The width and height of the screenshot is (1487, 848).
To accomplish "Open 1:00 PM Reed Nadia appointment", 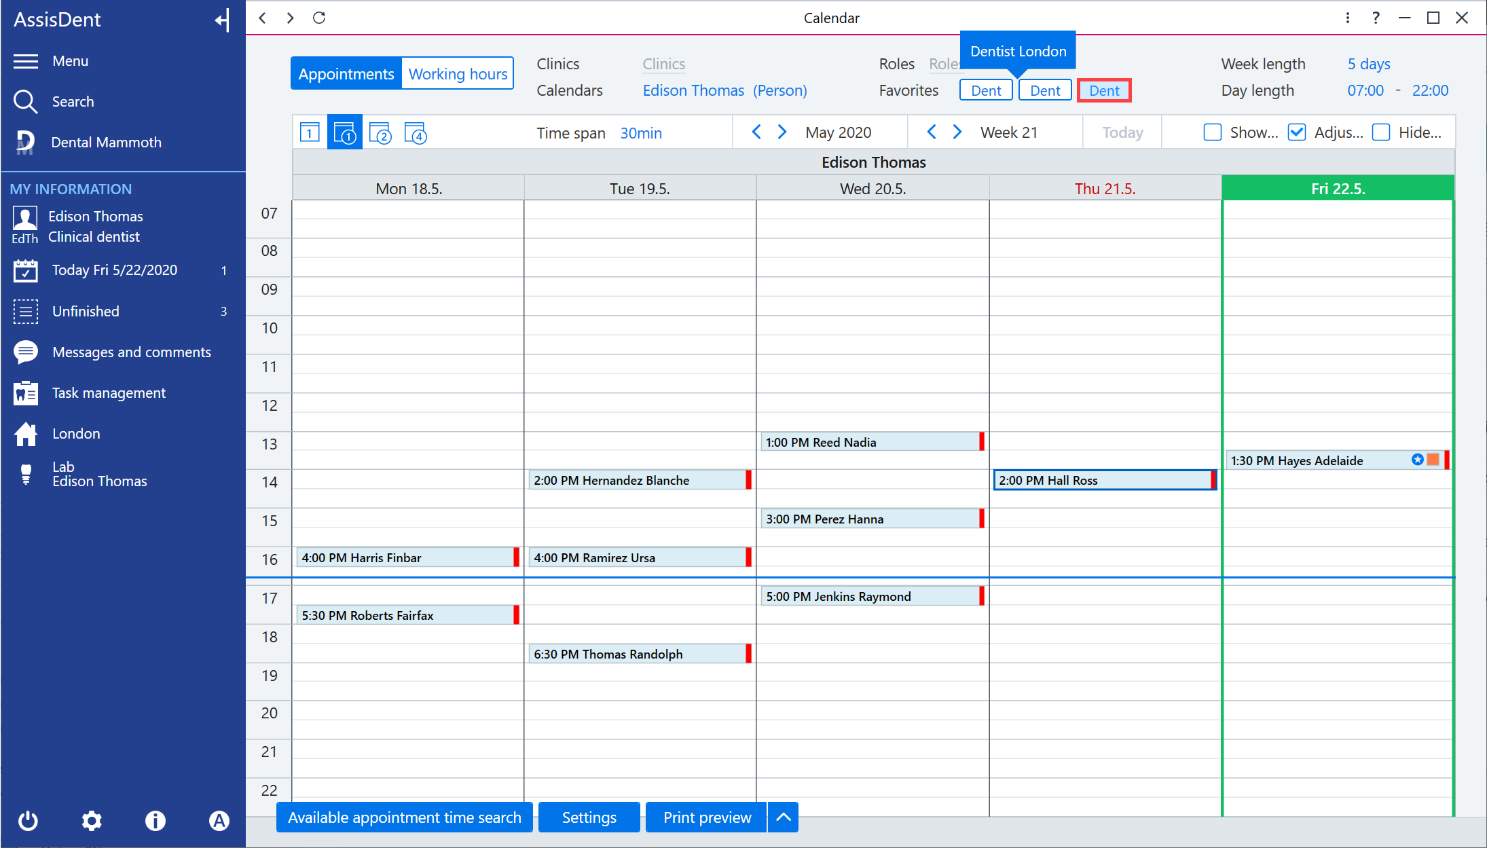I will pos(873,442).
